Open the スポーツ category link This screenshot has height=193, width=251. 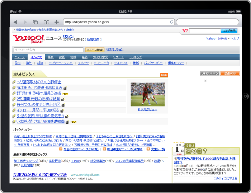(x=84, y=63)
